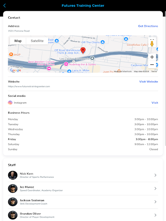Screen dimensions: 166x221
Task: Open Nick Kern profile photo
Action: click(13, 175)
